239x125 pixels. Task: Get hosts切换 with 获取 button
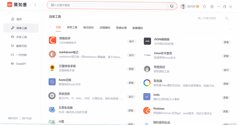[131, 83]
